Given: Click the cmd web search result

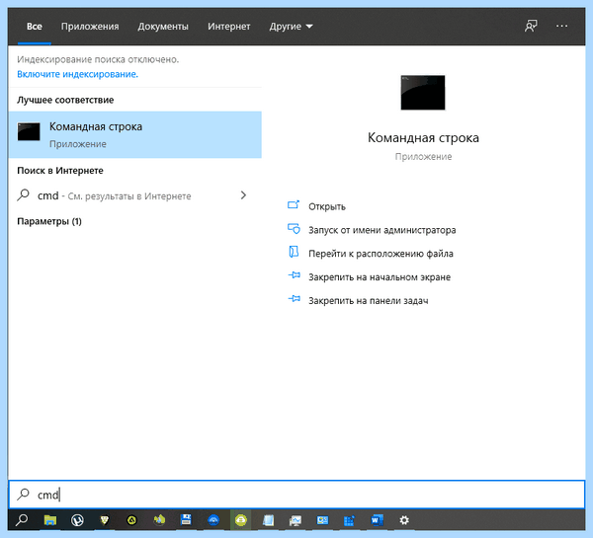Looking at the screenshot, I should coord(134,195).
